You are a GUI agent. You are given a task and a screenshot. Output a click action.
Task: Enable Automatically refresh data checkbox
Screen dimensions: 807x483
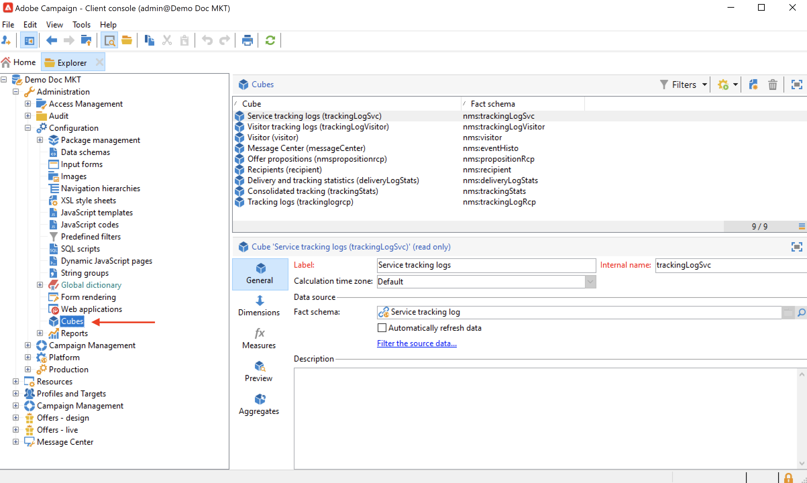pyautogui.click(x=382, y=328)
